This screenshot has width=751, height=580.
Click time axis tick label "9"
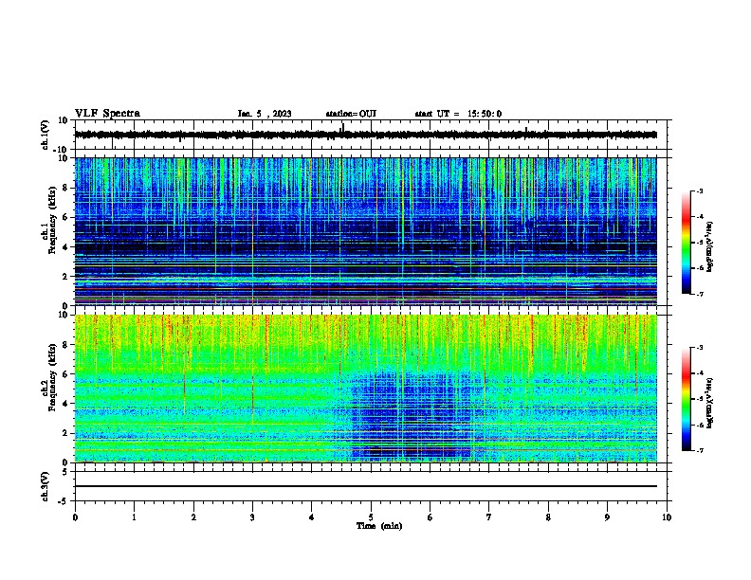point(607,517)
